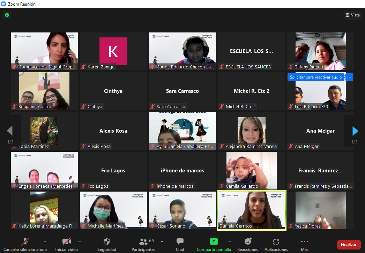Click the green encryption shield icon
The image size is (365, 253).
click(7, 15)
